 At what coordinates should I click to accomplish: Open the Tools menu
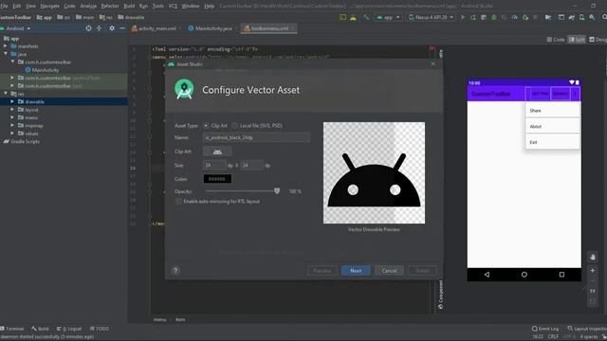click(157, 6)
